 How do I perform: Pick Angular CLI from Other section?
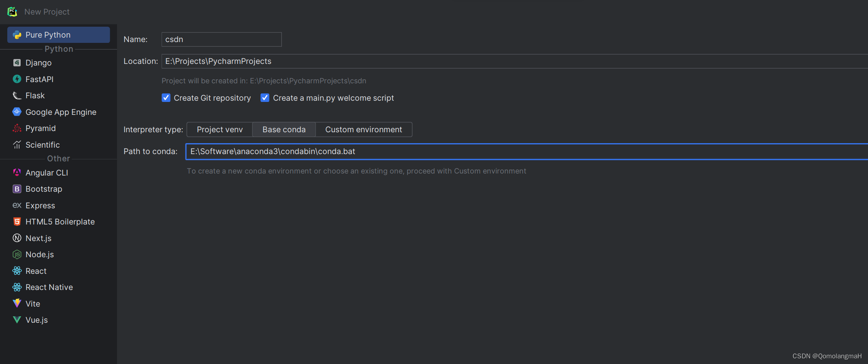tap(47, 173)
